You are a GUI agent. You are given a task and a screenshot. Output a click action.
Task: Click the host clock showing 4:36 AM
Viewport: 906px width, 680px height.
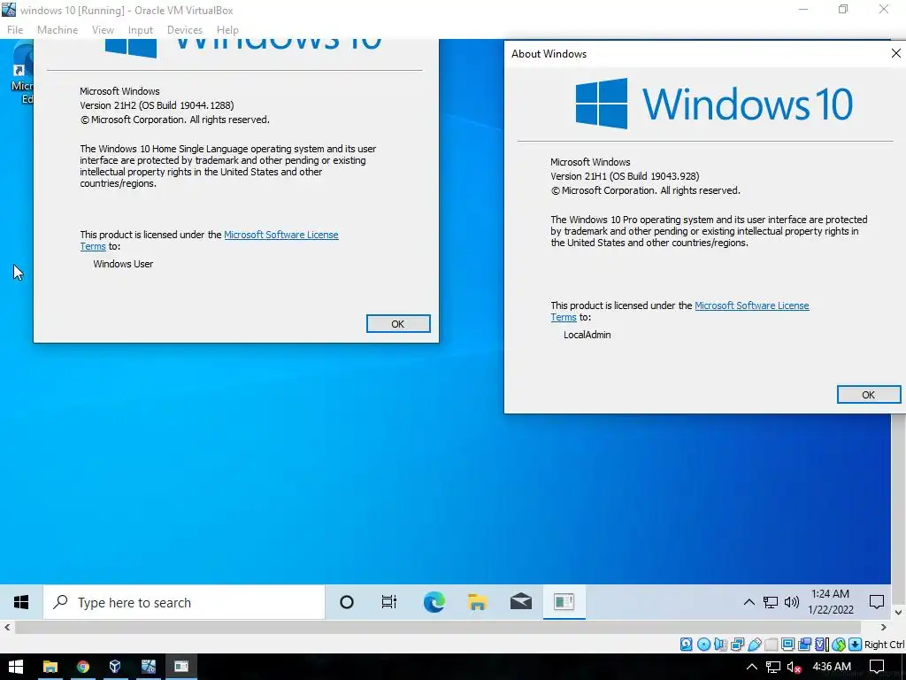pos(832,667)
